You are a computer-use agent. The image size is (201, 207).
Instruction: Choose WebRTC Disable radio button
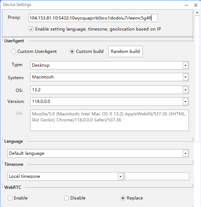click(x=66, y=198)
